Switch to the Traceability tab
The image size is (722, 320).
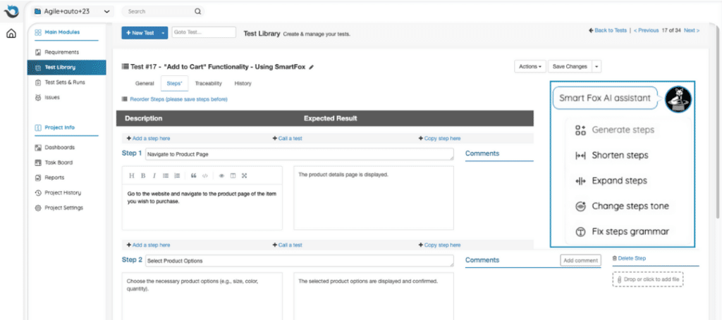click(208, 84)
